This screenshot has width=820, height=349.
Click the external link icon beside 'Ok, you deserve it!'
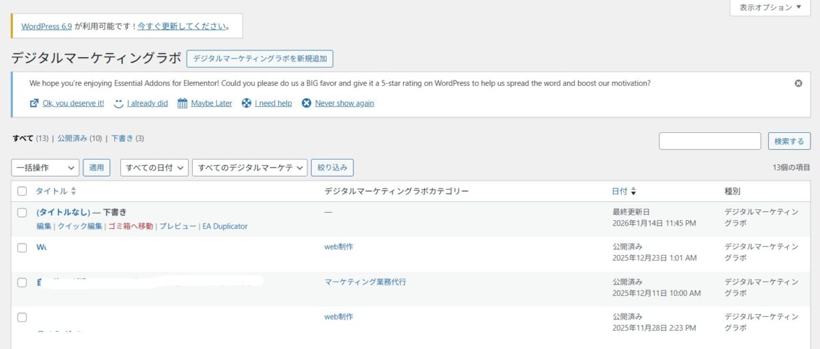point(34,104)
